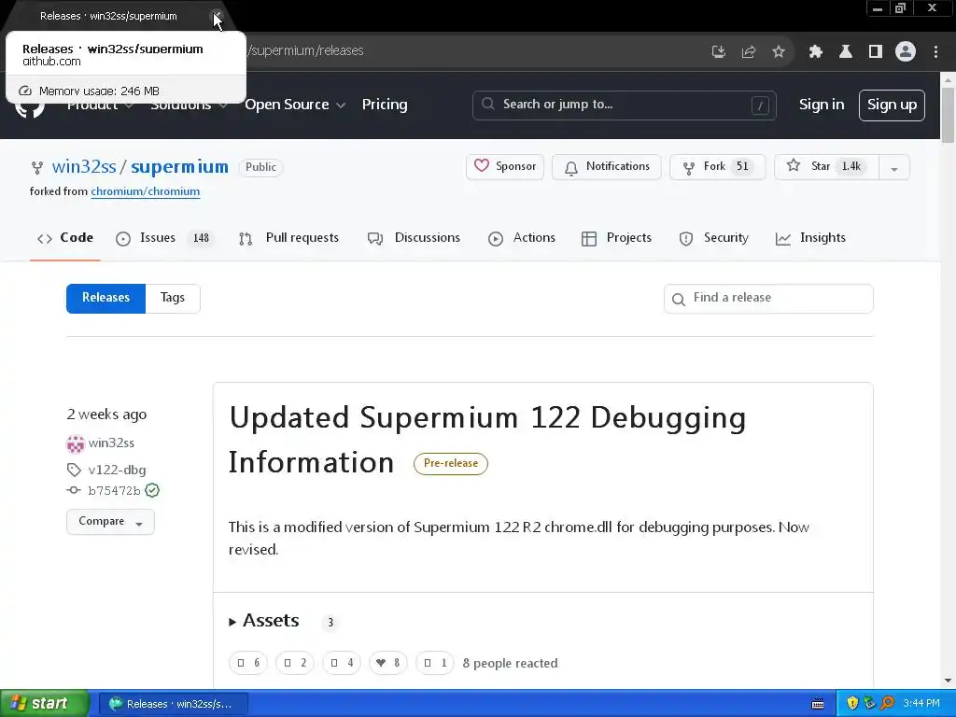Switch to the Code tab

point(65,238)
